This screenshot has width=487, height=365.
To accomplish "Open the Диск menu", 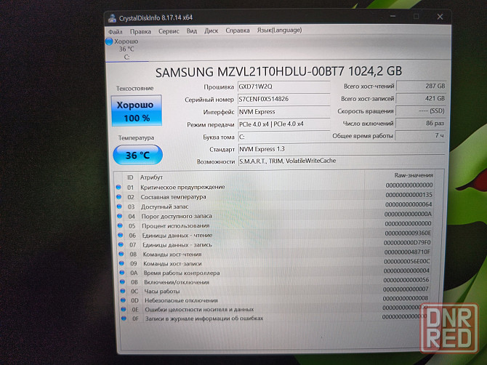I will [x=212, y=31].
